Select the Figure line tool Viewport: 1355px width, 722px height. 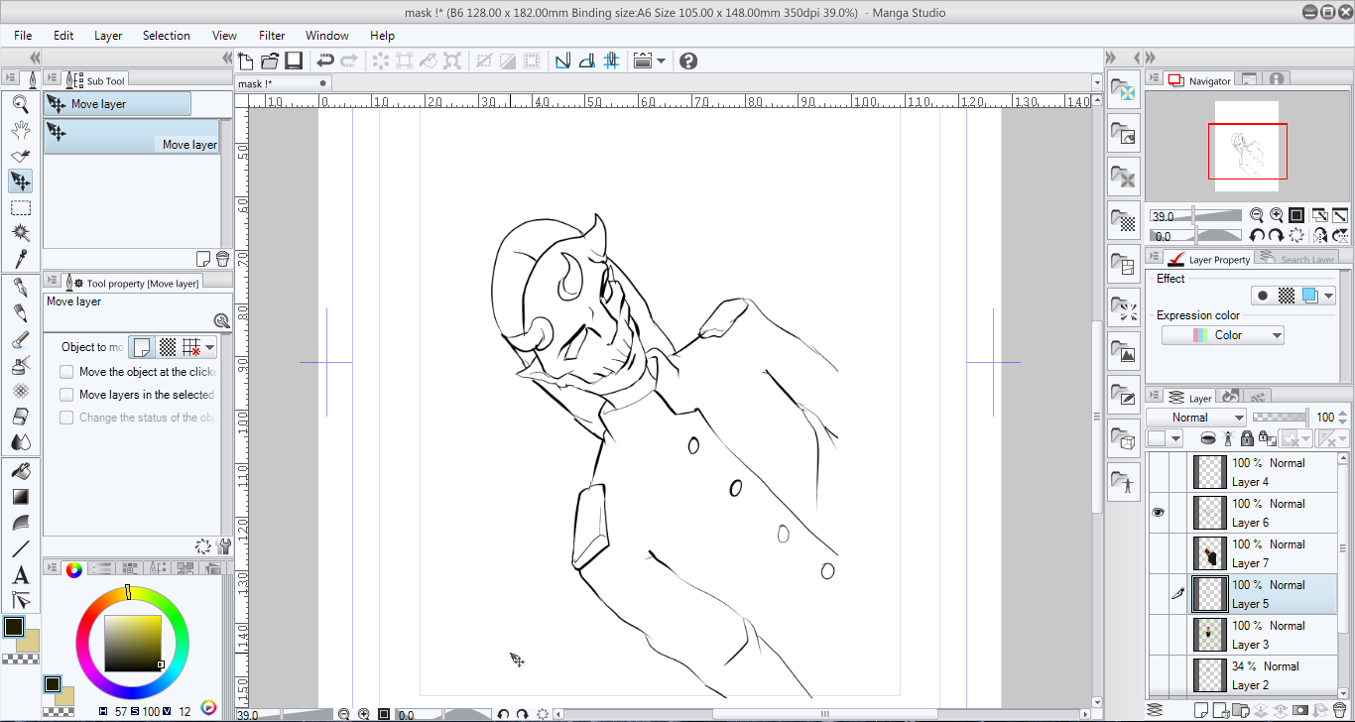pos(20,548)
